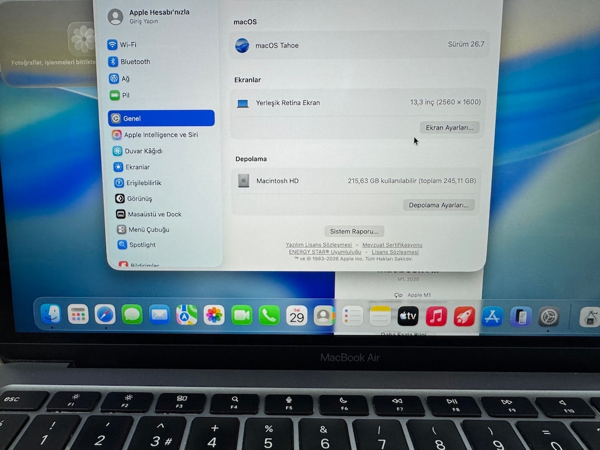Open Maps from the Dock
The image size is (600, 450).
pos(187,315)
